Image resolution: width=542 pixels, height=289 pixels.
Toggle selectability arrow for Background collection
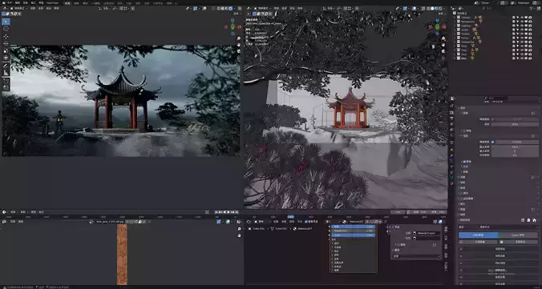point(517,22)
